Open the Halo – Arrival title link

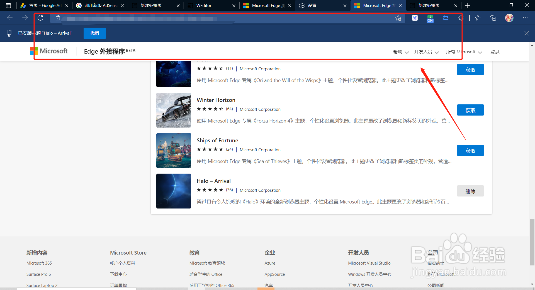tap(214, 181)
